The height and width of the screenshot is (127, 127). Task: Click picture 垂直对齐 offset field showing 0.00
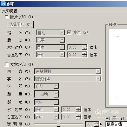(x=75, y=55)
